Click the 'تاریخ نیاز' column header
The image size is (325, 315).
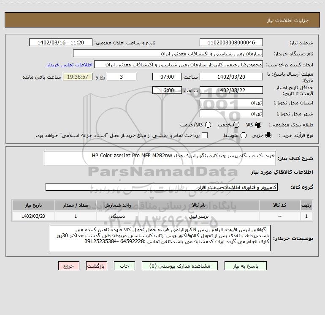point(33,205)
